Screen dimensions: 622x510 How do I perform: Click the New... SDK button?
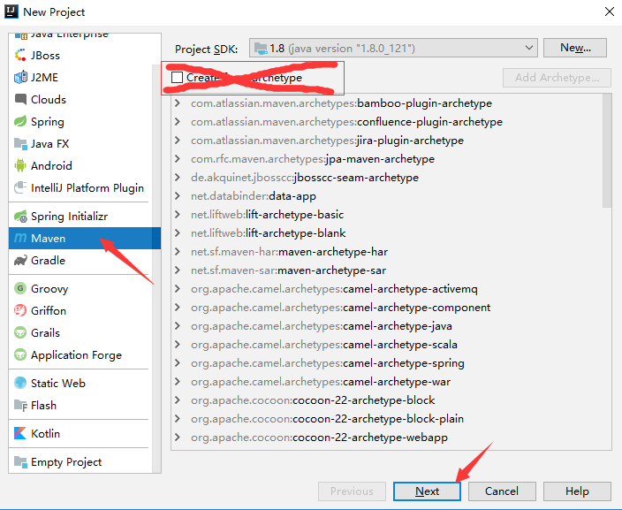pyautogui.click(x=575, y=48)
